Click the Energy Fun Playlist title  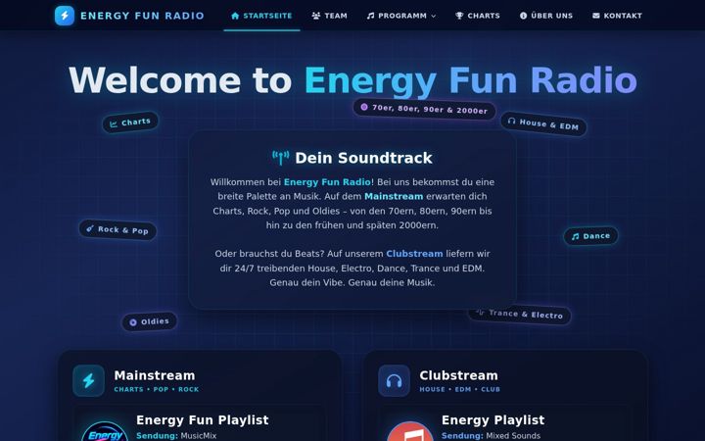pyautogui.click(x=203, y=420)
